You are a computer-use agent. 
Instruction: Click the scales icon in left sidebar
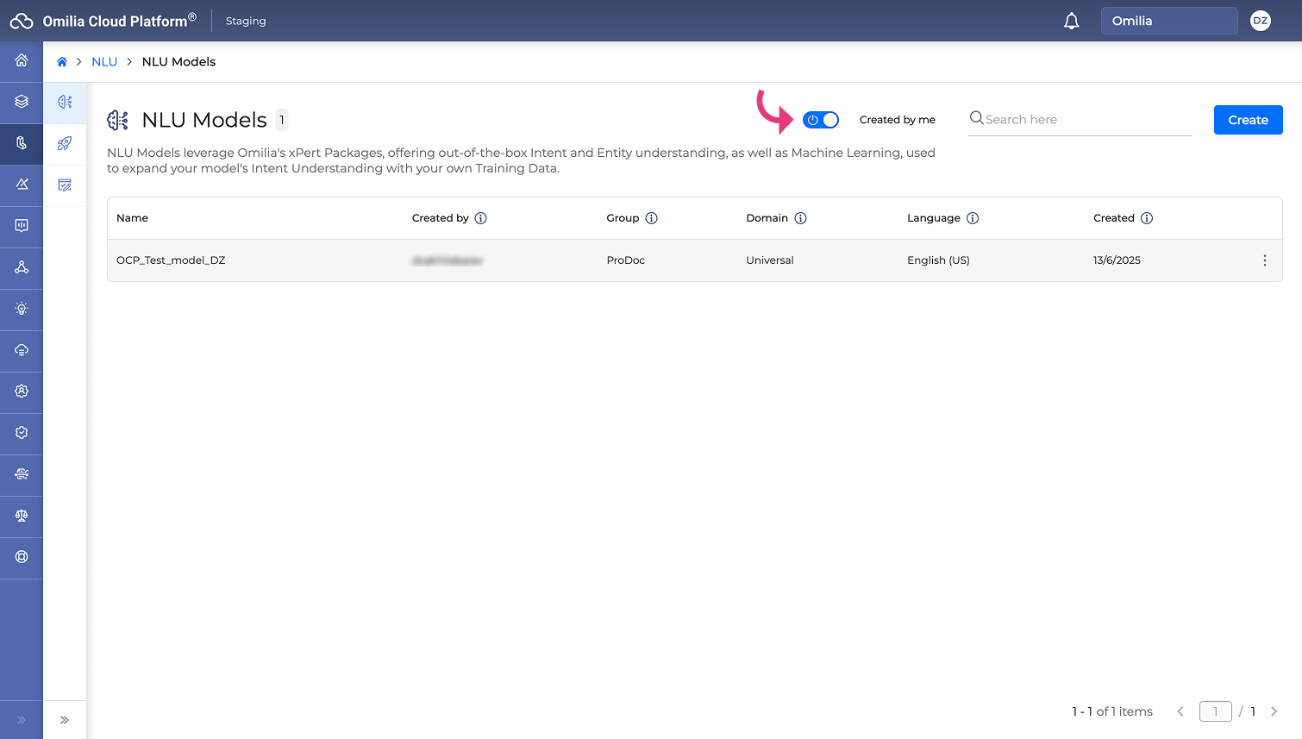pos(22,516)
